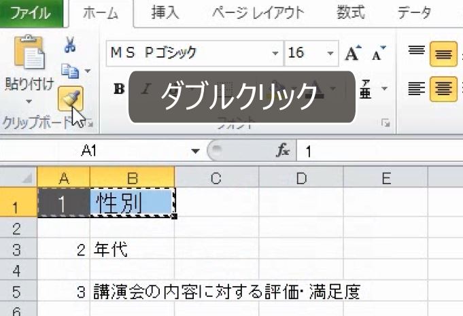The height and width of the screenshot is (316, 463).
Task: Open the ファイル tab
Action: pos(31,13)
